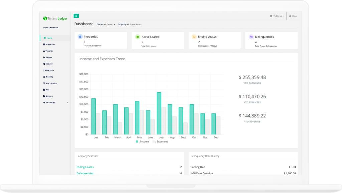Go to the Home tab in the sidebar
Screen dimensions: 342x193
[49, 38]
